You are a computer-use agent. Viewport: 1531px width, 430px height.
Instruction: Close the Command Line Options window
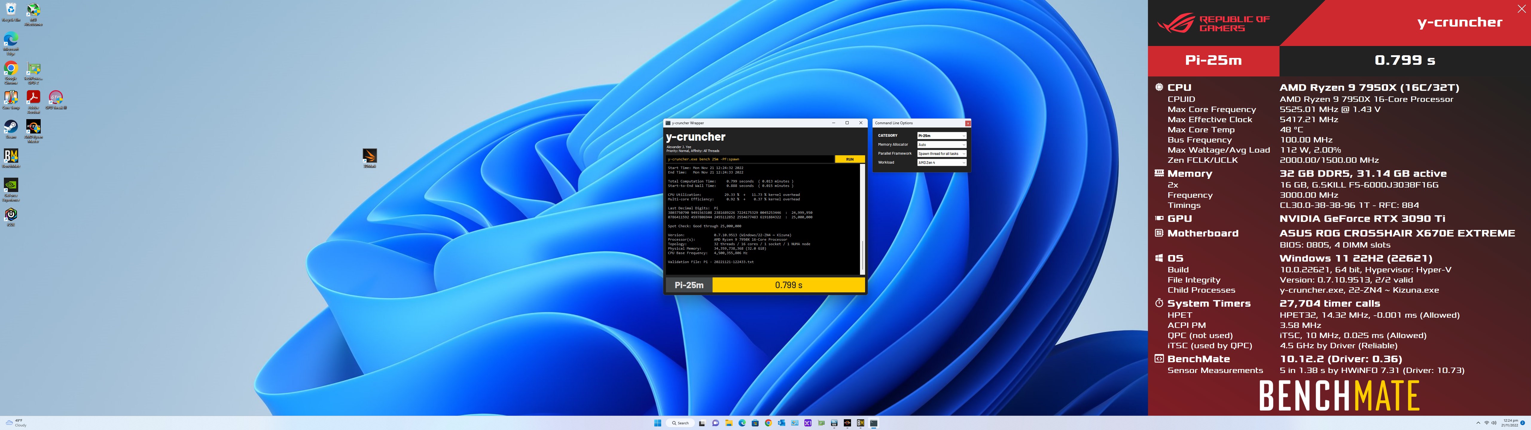tap(968, 123)
